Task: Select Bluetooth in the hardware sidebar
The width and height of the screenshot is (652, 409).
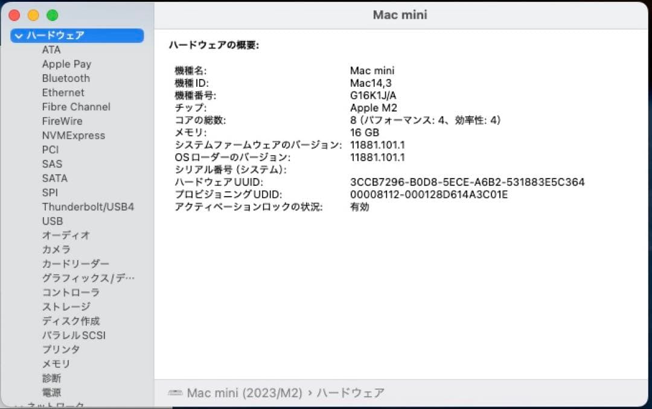Action: [x=65, y=78]
